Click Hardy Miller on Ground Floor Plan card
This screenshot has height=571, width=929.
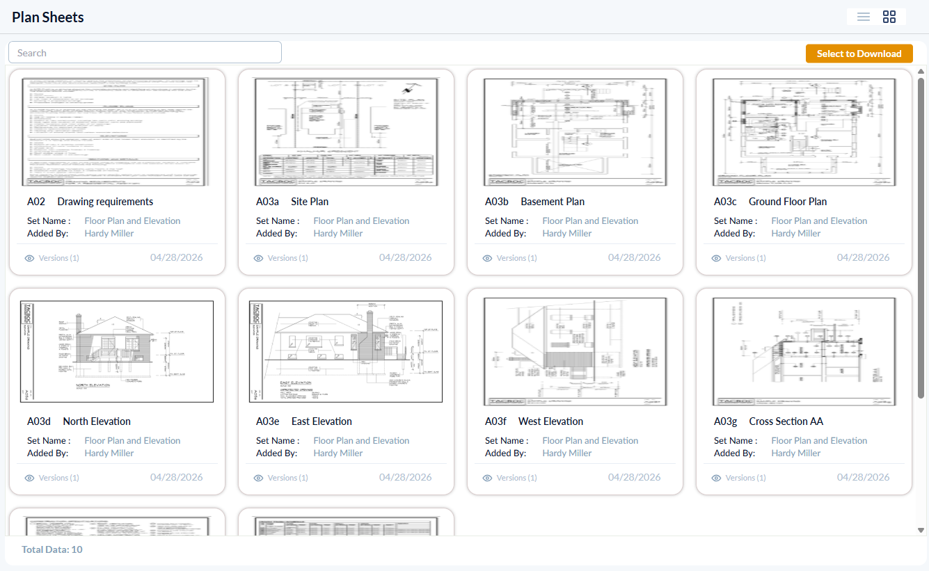pos(796,234)
